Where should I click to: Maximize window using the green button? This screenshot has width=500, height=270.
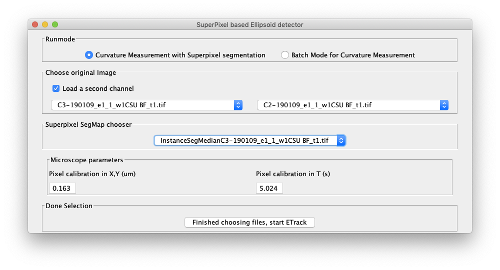[55, 24]
